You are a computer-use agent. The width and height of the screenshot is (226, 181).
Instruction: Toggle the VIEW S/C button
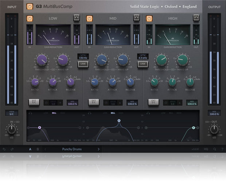click(12, 113)
